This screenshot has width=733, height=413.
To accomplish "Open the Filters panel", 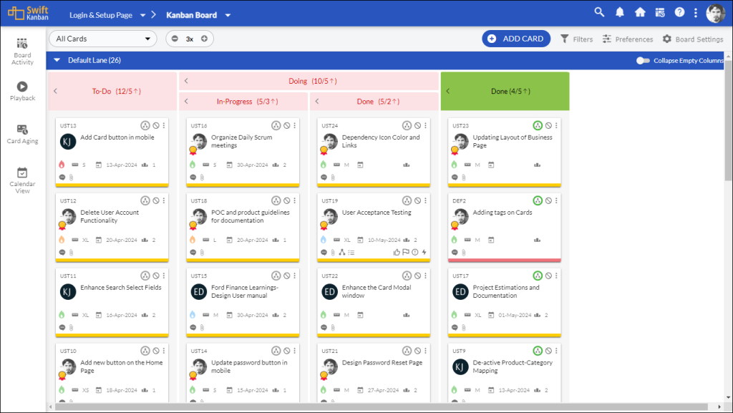I will pos(576,39).
